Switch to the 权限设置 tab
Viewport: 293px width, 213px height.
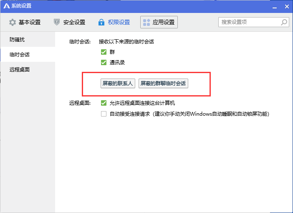[x=114, y=22]
